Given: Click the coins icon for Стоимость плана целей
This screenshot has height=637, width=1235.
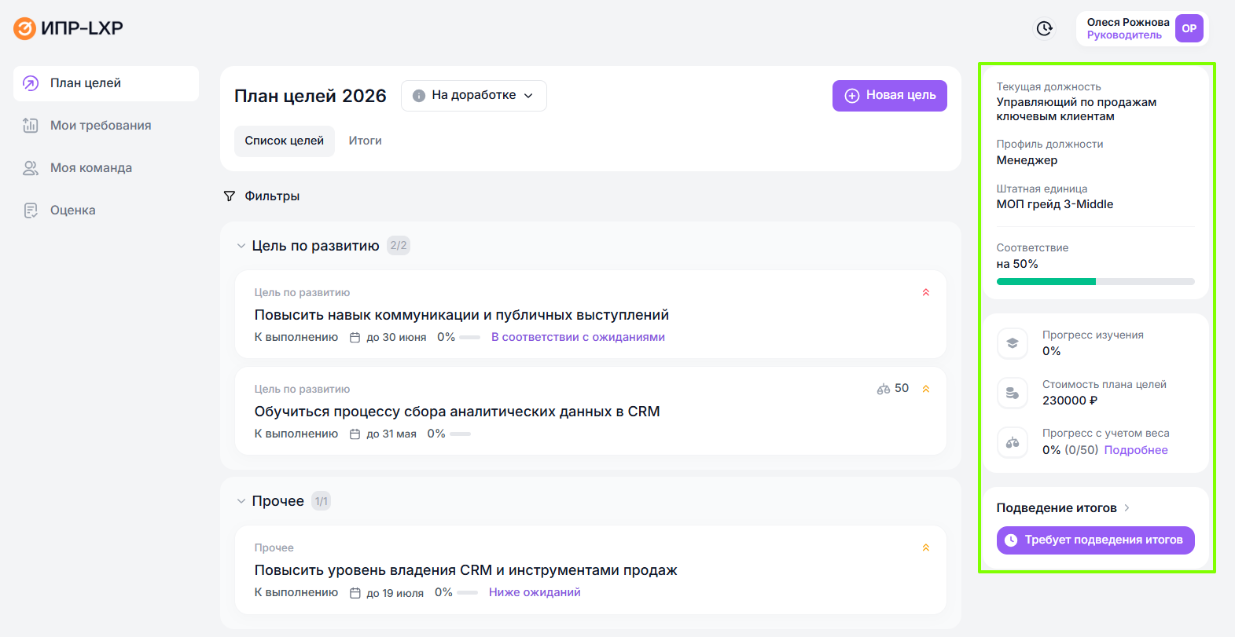Looking at the screenshot, I should coord(1013,393).
